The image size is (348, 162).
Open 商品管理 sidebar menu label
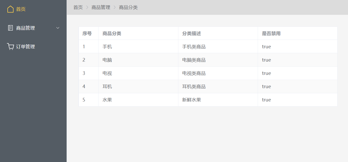26,28
